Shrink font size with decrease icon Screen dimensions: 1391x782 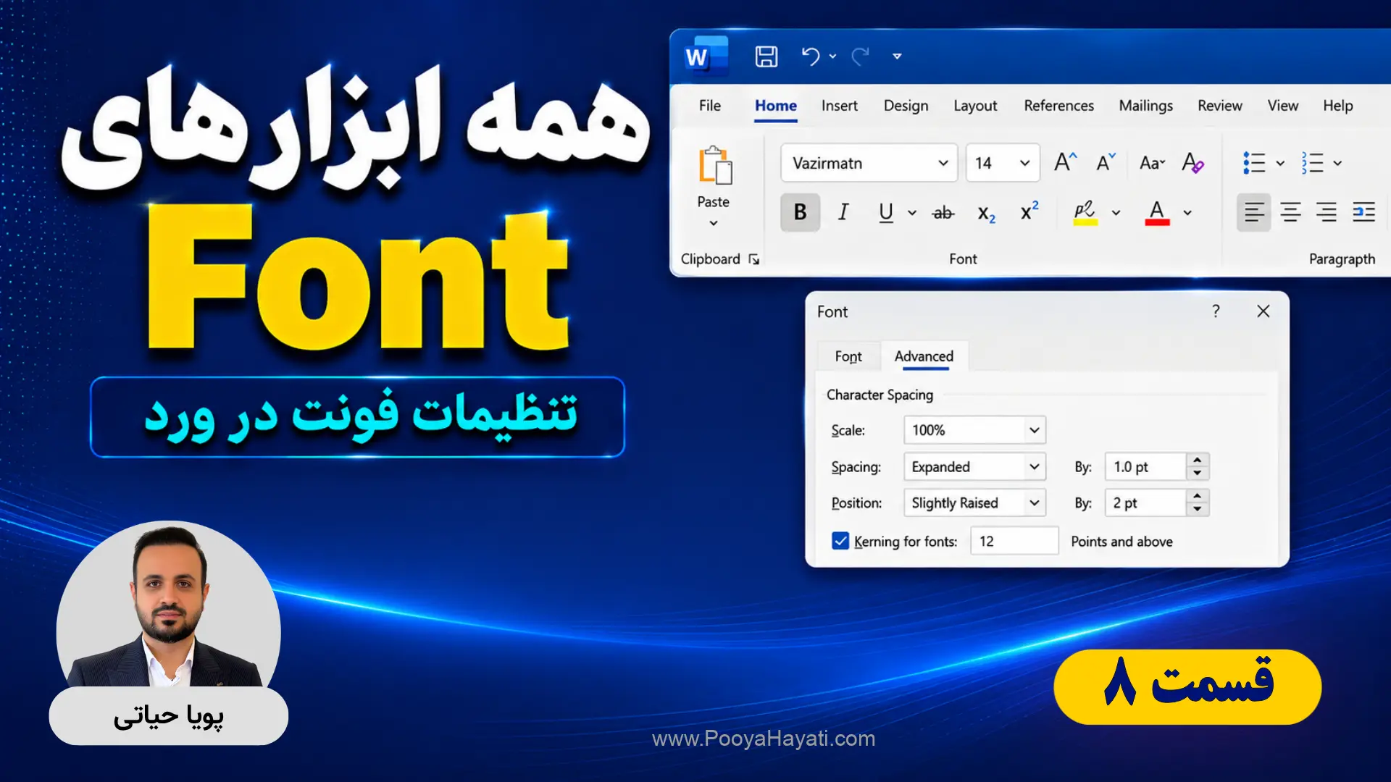(x=1106, y=162)
